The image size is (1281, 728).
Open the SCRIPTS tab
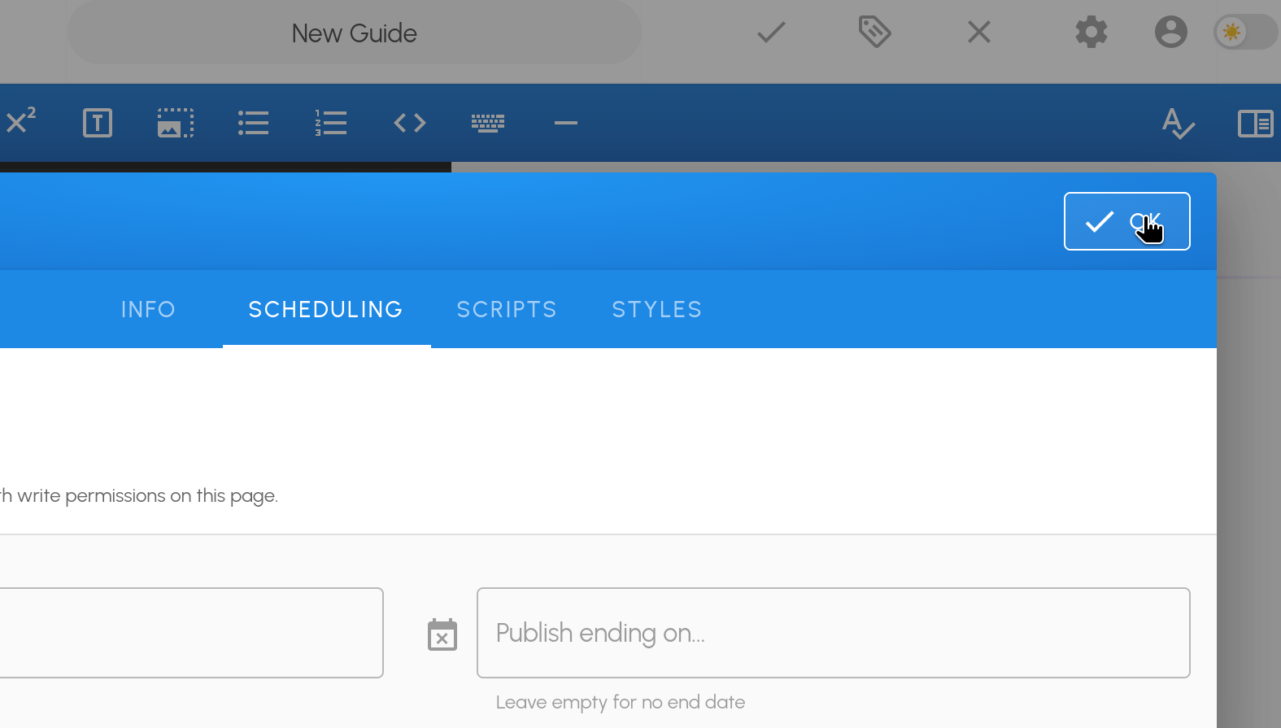point(507,309)
